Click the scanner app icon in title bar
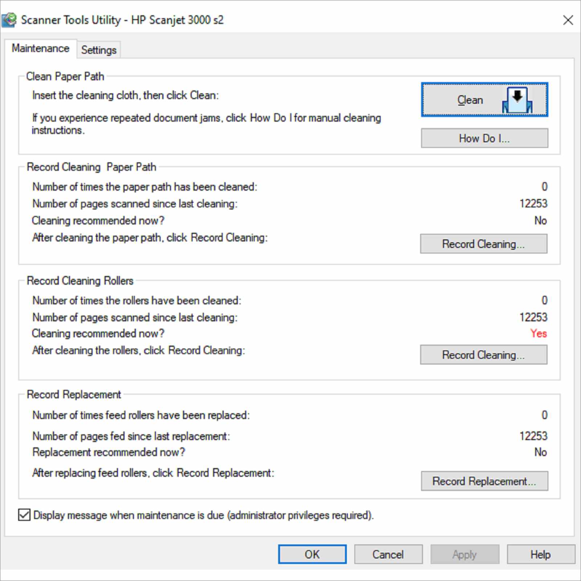Image resolution: width=581 pixels, height=581 pixels. [x=9, y=20]
